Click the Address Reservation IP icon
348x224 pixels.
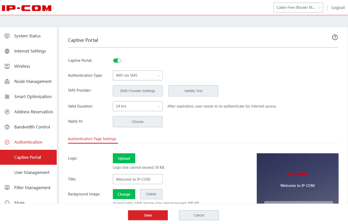tap(7, 112)
